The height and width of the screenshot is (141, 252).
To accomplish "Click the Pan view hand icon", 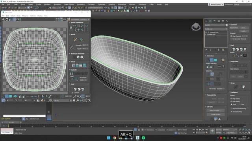I will (74, 100).
